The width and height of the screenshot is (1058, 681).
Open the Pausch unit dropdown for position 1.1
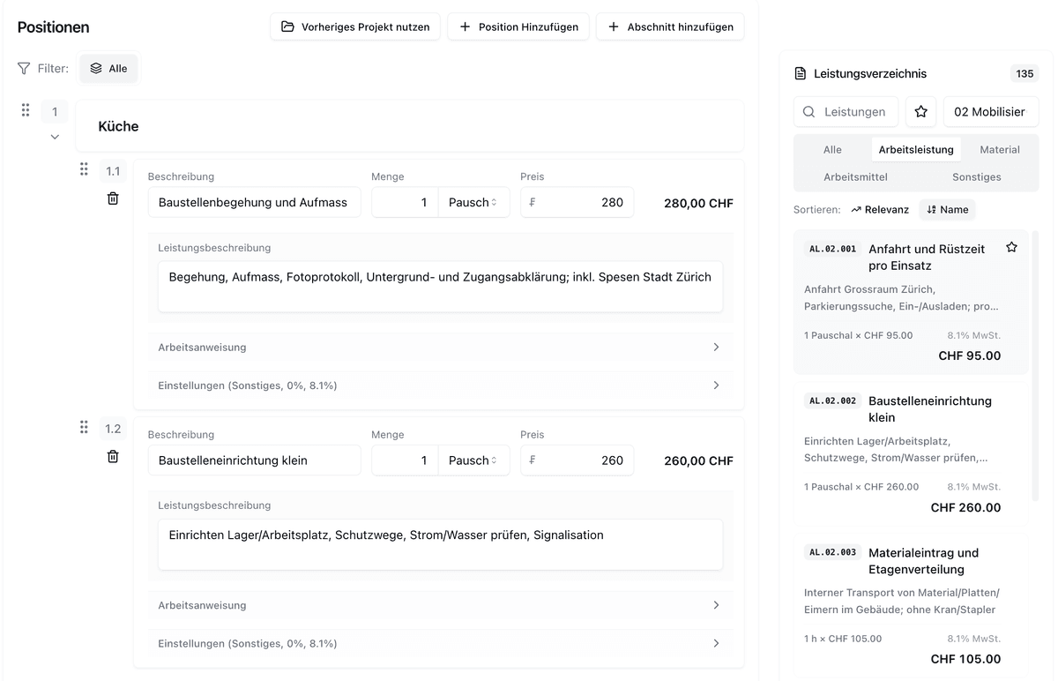click(x=473, y=202)
